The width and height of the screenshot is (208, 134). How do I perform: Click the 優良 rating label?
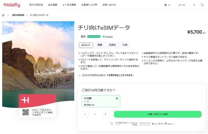(83, 37)
